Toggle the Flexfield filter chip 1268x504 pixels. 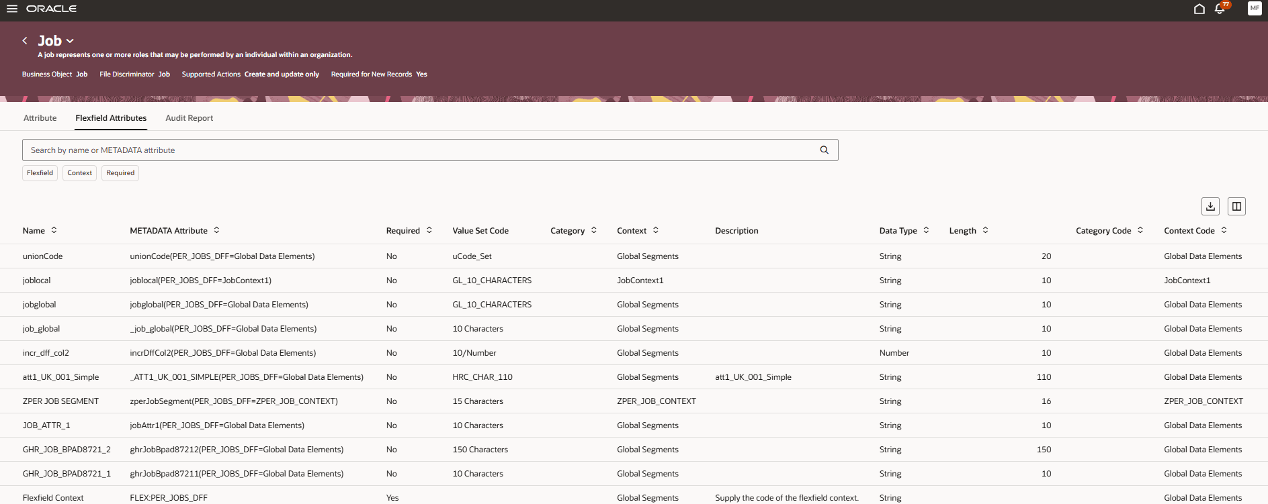[40, 173]
